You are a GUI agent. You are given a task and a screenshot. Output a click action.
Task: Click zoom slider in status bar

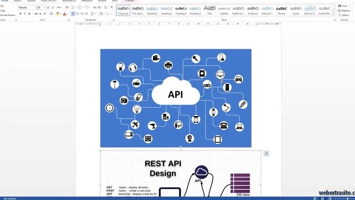[348, 199]
